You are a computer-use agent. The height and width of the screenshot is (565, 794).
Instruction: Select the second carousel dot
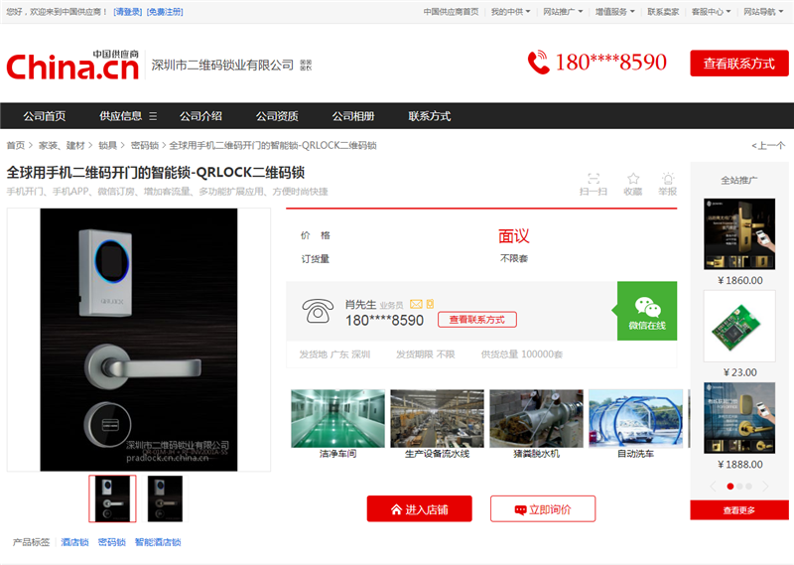click(x=739, y=487)
